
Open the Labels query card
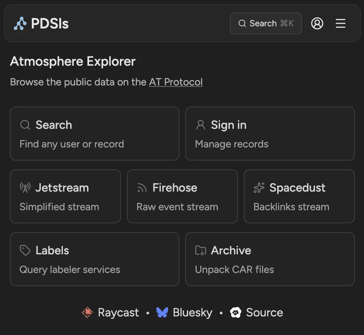(94, 259)
